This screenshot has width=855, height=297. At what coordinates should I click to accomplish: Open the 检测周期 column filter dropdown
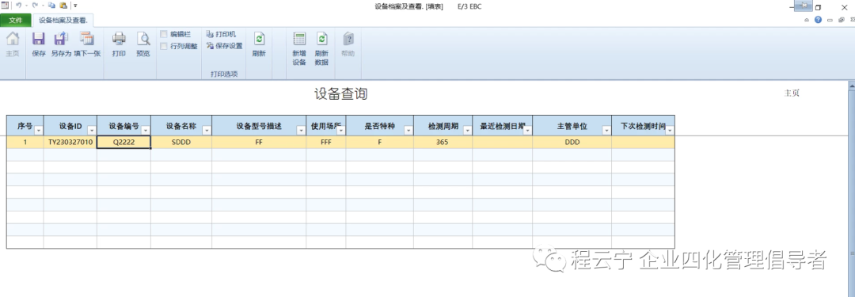[x=467, y=131]
